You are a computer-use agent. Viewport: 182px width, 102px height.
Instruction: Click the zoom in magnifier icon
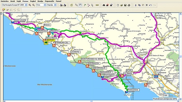(30, 5)
